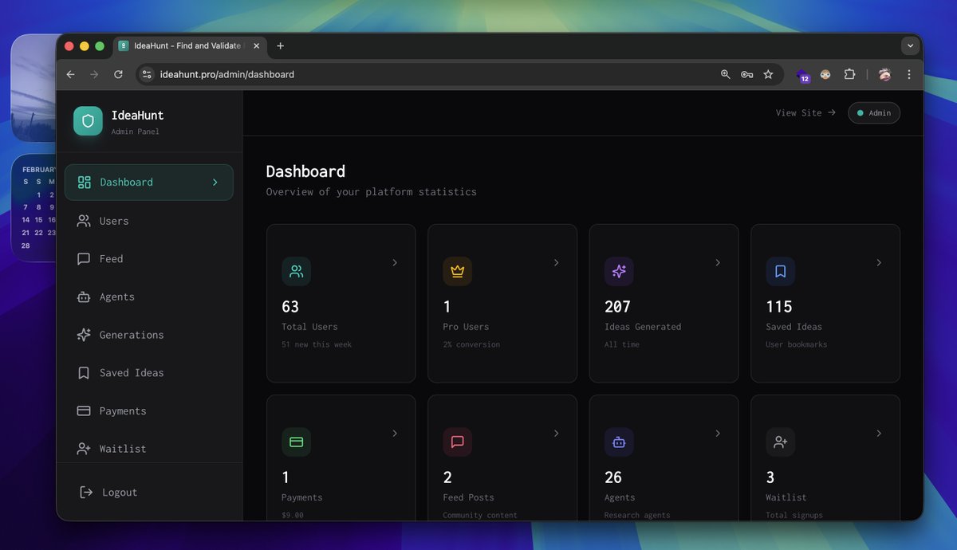This screenshot has height=550, width=957.
Task: Click the Saved Ideas card bookmark icon
Action: point(781,271)
